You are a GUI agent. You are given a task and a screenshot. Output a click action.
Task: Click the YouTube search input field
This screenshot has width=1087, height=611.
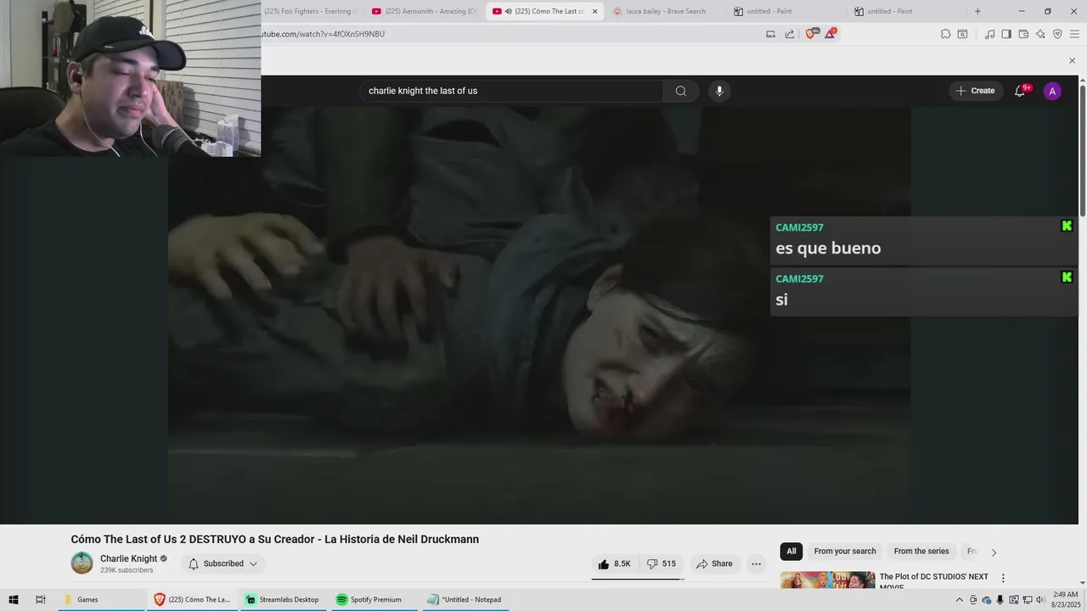[x=511, y=91]
